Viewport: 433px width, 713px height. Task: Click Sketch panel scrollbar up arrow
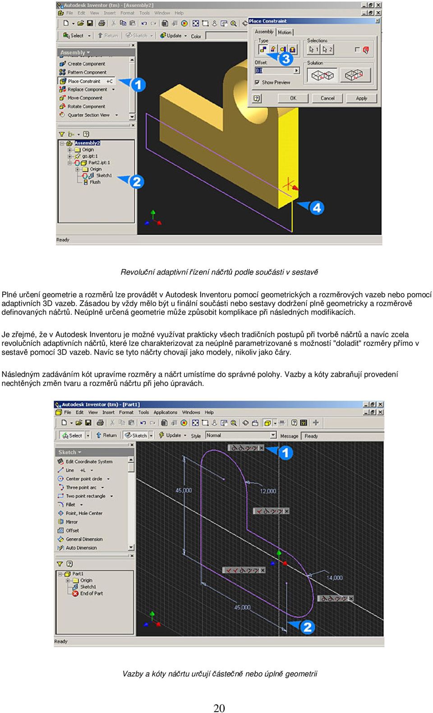point(131,460)
